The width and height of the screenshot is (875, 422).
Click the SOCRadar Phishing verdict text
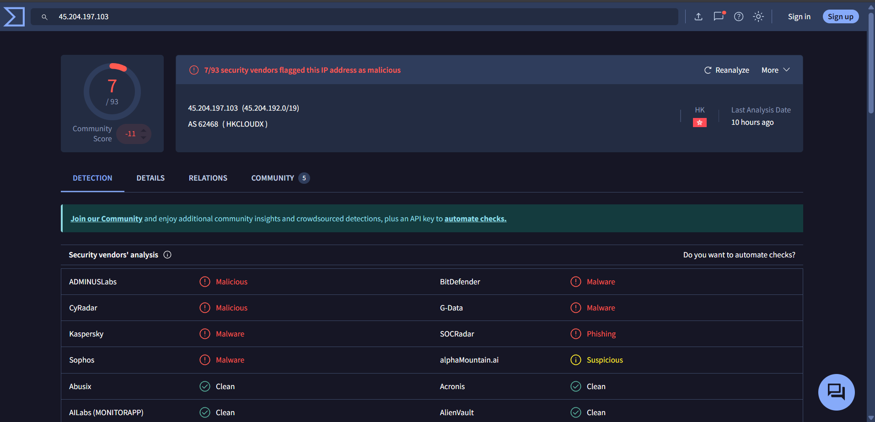[x=601, y=334]
